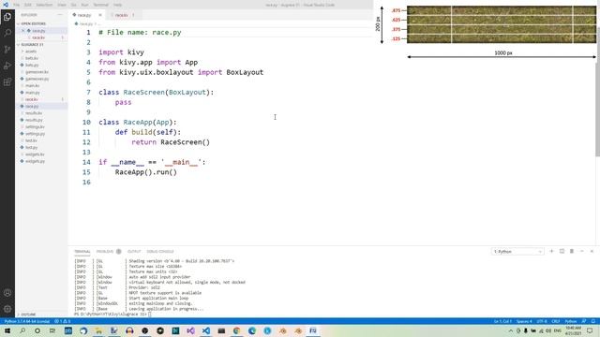Expand the assets folder
The image size is (600, 337).
31,51
